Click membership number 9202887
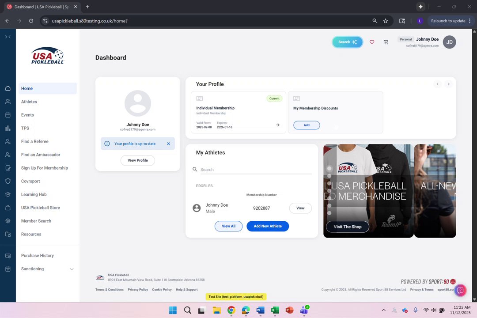The height and width of the screenshot is (318, 477). pyautogui.click(x=261, y=208)
